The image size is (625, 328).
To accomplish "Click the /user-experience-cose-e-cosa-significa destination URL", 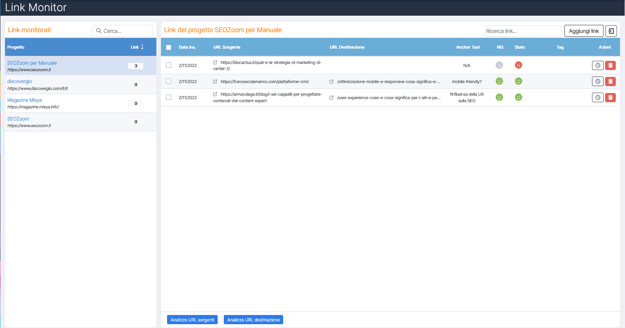I will point(389,98).
